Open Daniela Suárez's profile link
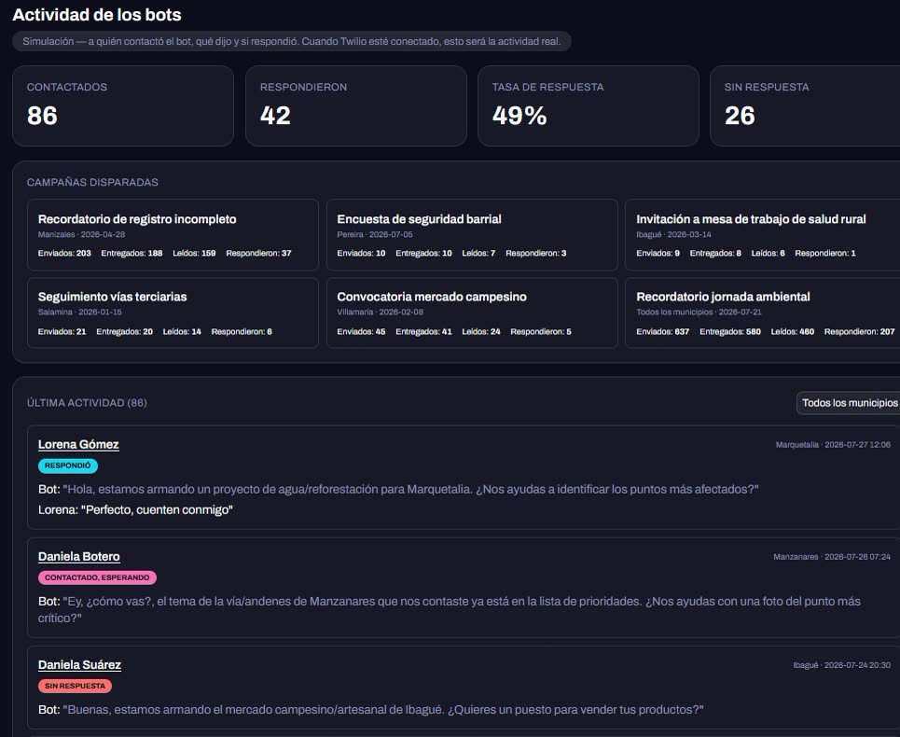Screen dimensions: 900x737 80,664
